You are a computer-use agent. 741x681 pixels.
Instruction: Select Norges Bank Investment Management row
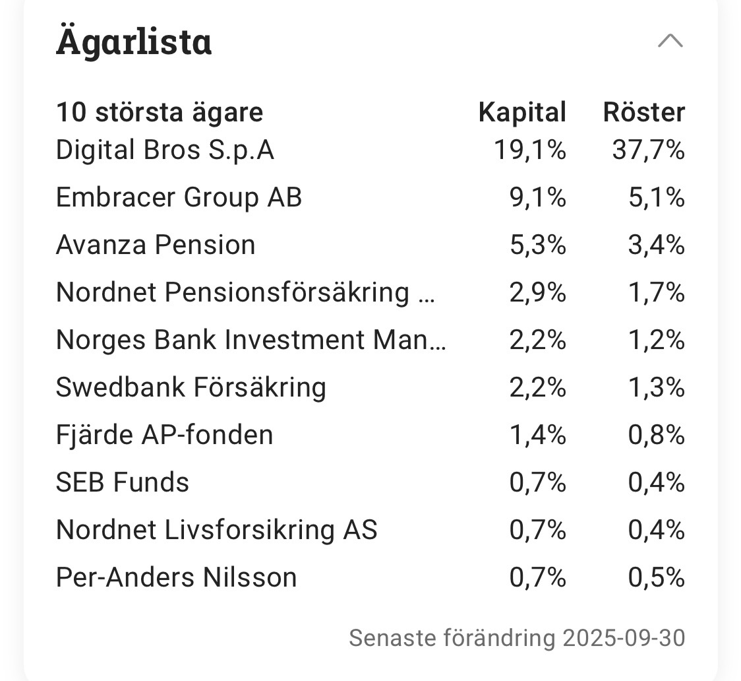click(251, 340)
